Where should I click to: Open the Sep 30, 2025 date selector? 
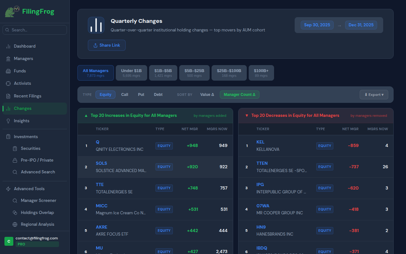tap(317, 25)
